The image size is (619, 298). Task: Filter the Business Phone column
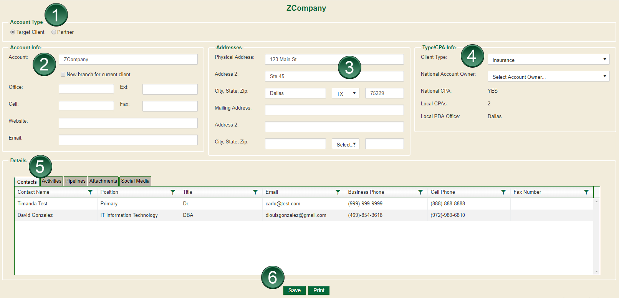tap(420, 192)
